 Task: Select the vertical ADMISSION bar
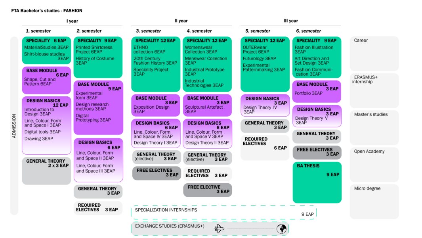pyautogui.click(x=14, y=126)
